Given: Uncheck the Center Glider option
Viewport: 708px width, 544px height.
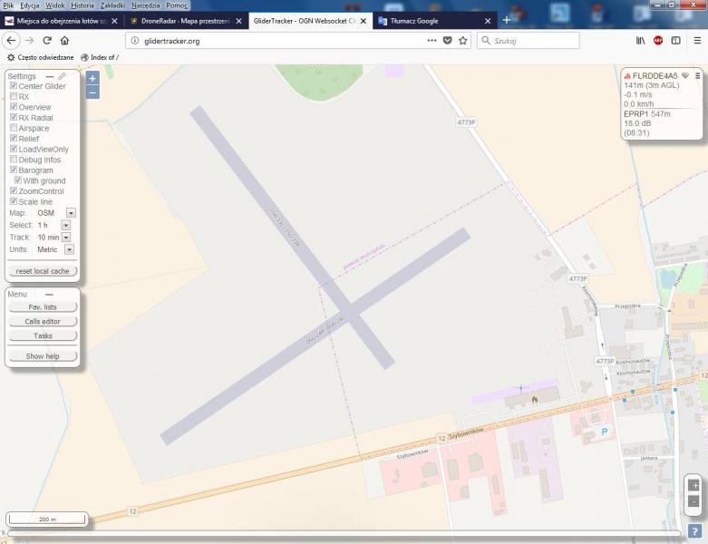Looking at the screenshot, I should click(14, 86).
